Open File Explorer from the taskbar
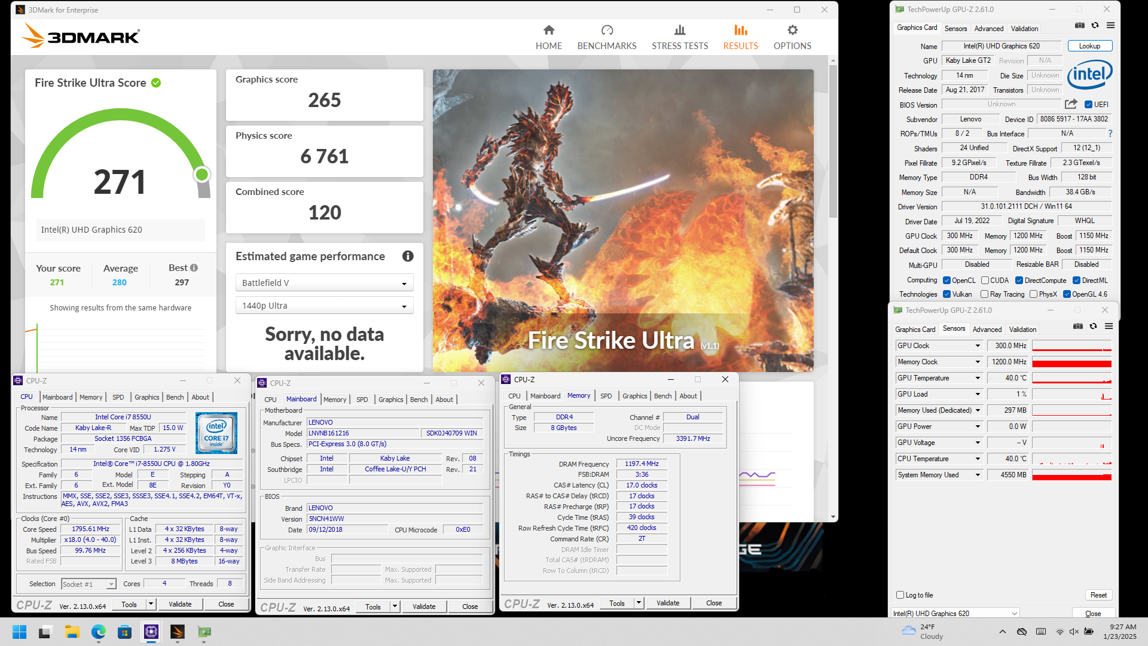 72,632
